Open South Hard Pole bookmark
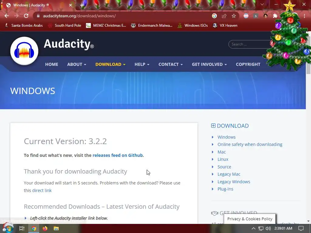Screen dimensions: 311x233 65,25
